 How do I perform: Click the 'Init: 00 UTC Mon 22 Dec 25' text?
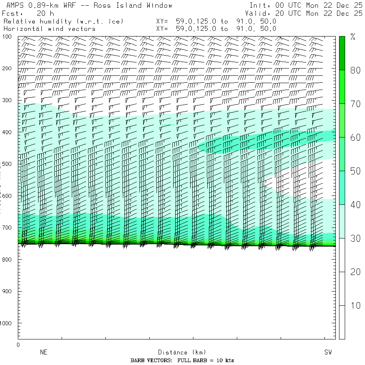point(306,5)
